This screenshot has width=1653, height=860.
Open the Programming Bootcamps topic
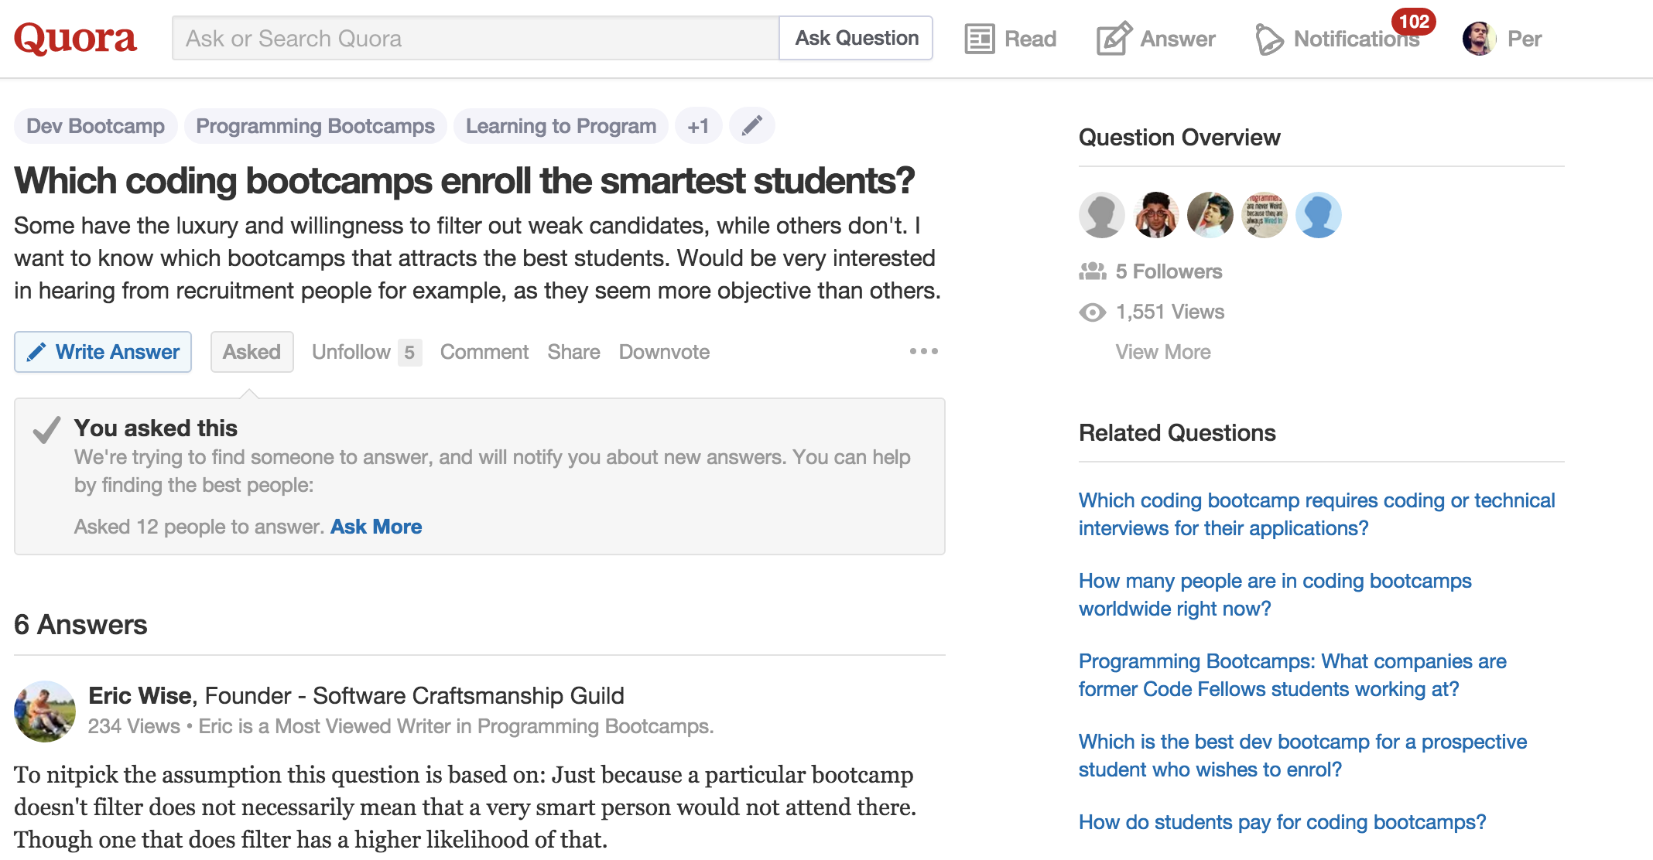point(315,125)
